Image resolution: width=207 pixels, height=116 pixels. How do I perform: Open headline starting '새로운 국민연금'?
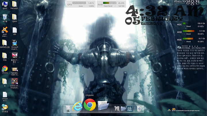click(x=191, y=50)
